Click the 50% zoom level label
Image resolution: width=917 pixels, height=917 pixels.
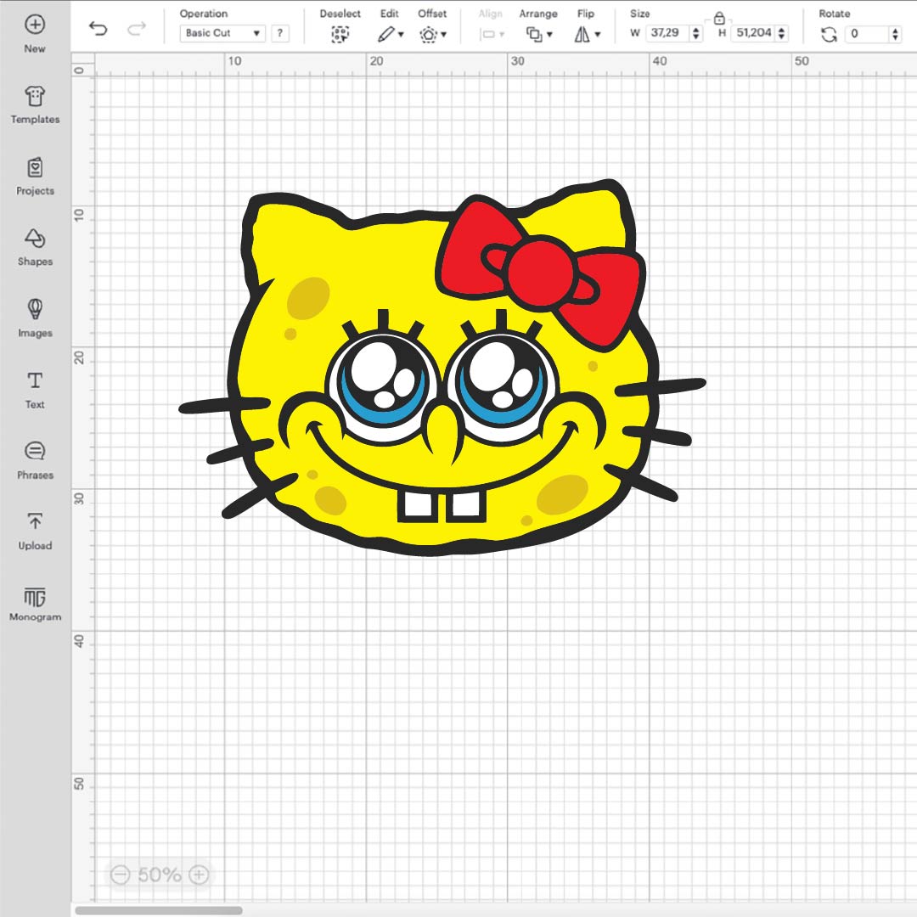pos(159,875)
